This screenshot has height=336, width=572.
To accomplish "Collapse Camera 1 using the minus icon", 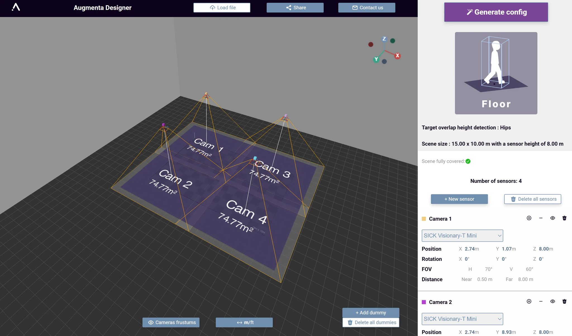I will pos(541,218).
